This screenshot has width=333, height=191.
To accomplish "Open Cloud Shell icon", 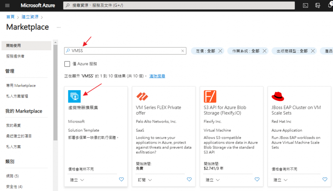I will tap(305, 6).
